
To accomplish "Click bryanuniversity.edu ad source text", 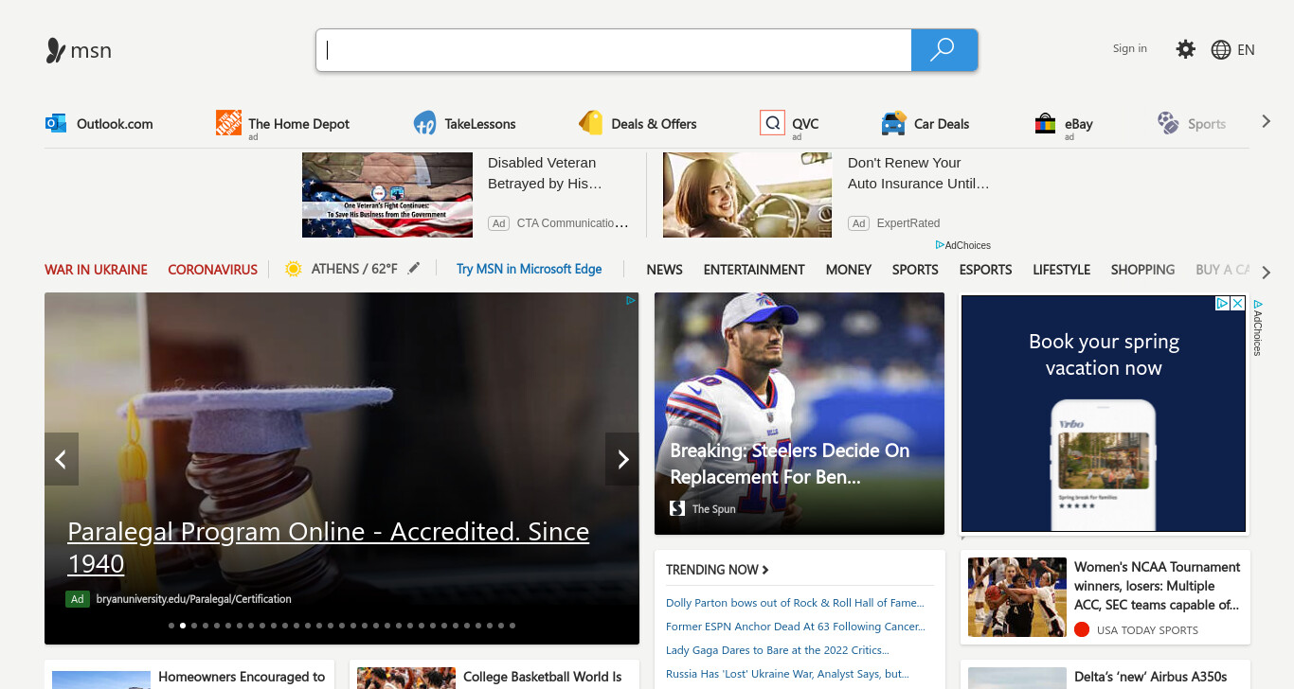I will pos(194,599).
